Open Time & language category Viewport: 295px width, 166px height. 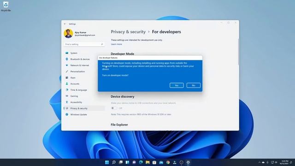point(84,90)
